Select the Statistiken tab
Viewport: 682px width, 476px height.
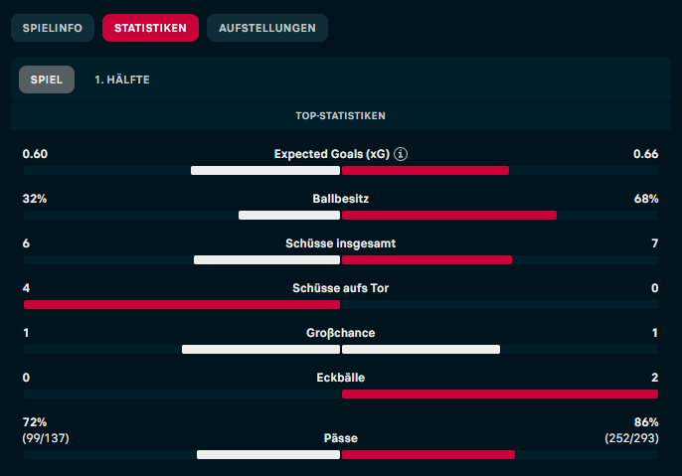click(150, 28)
